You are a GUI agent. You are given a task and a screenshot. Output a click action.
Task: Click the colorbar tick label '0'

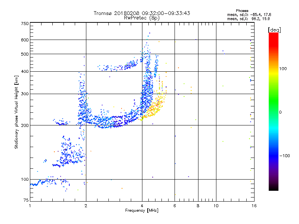pyautogui.click(x=280, y=112)
